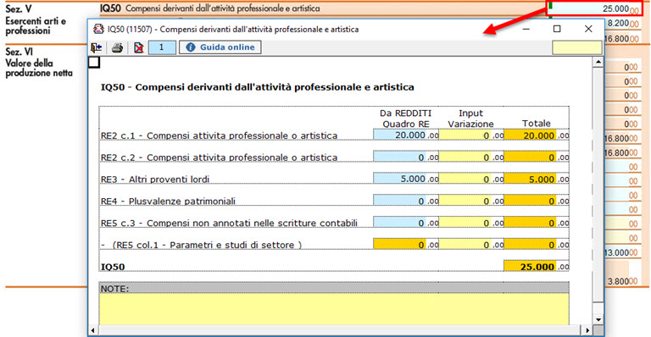Click label RE3 - Altri proventi lordi
Viewport: 651px width, 337px height.
tap(155, 180)
